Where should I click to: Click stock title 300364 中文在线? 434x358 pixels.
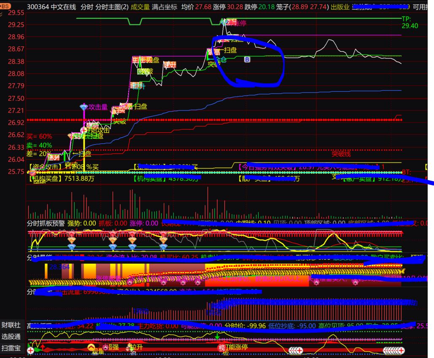coord(51,7)
